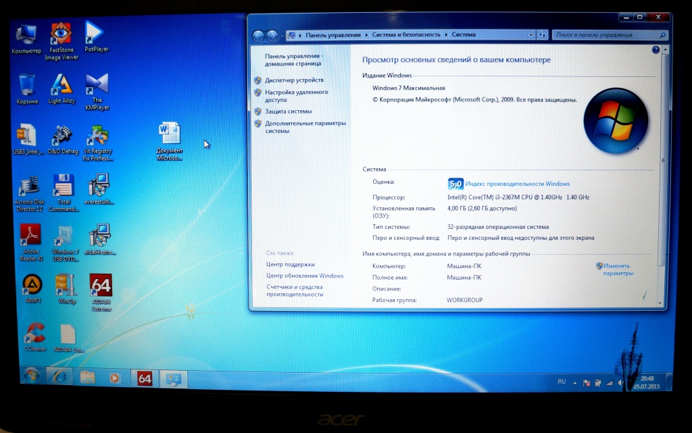The image size is (692, 433).
Task: Open Панель управления - домашняя страница link
Action: click(x=294, y=60)
